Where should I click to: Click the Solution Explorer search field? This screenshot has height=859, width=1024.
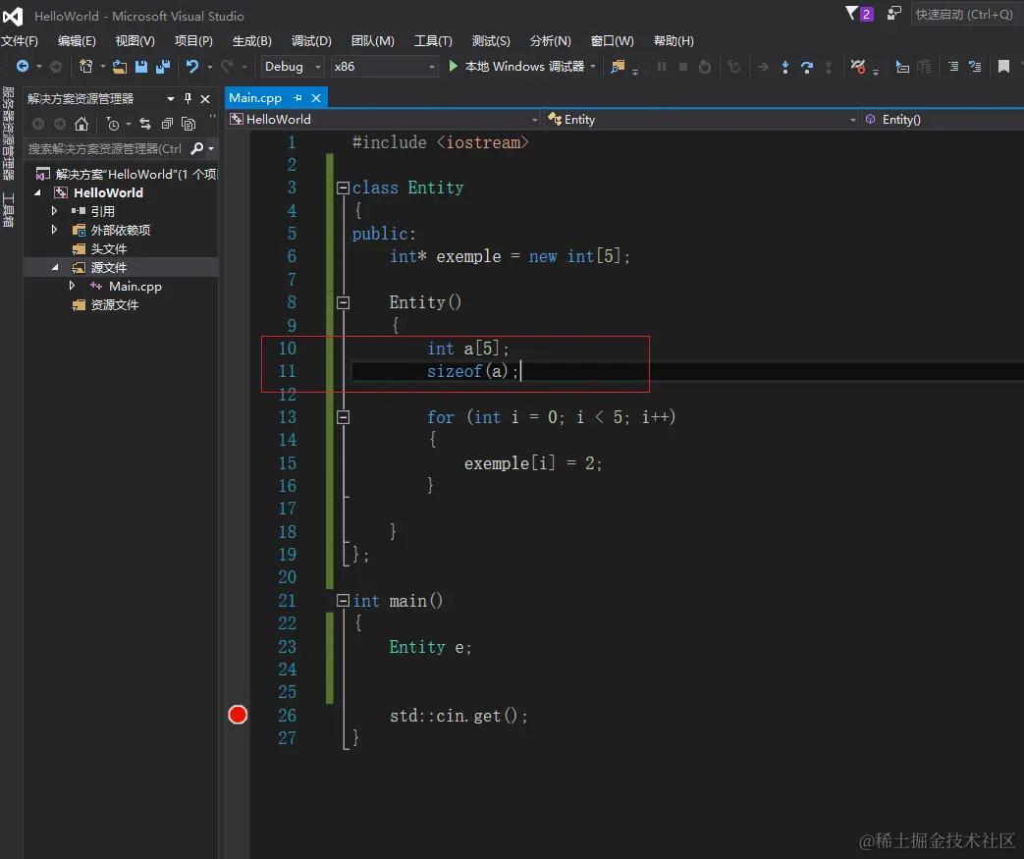[x=106, y=149]
